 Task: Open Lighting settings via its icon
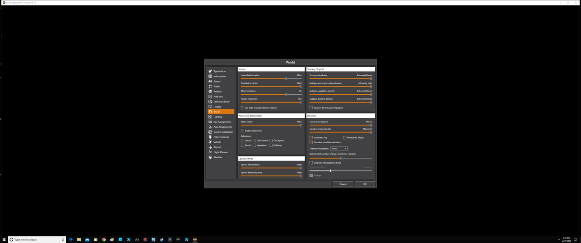pyautogui.click(x=210, y=117)
